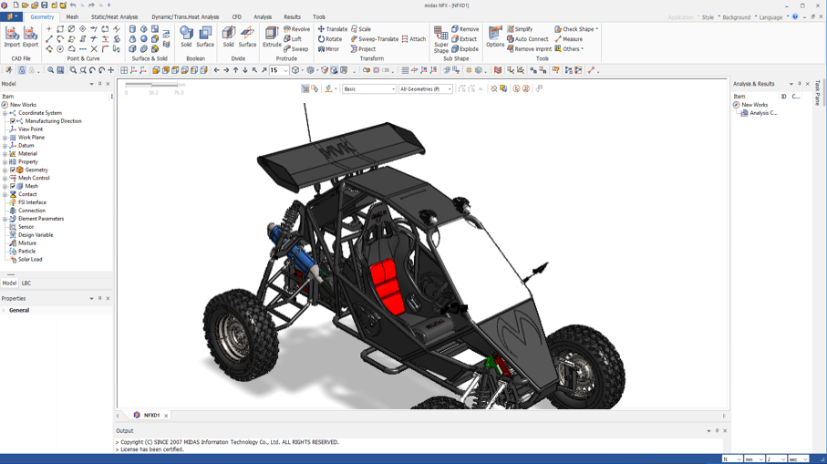Switch to the LBC panel tab

click(26, 284)
